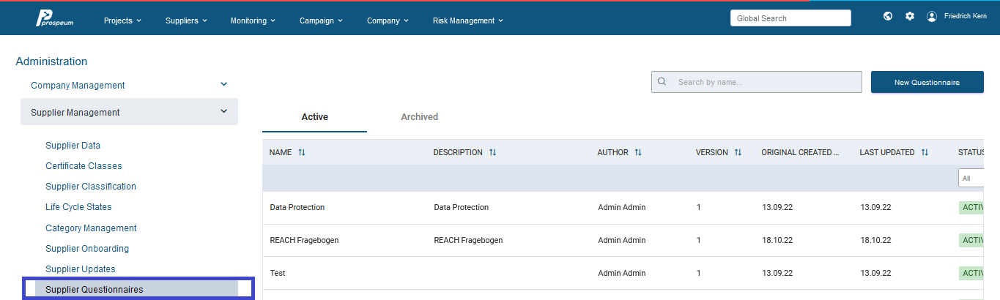Sort by AUTHOR column arrows

[x=638, y=152]
